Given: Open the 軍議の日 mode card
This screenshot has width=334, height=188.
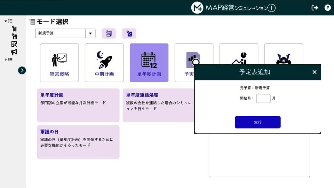Looking at the screenshot, I should [x=78, y=142].
